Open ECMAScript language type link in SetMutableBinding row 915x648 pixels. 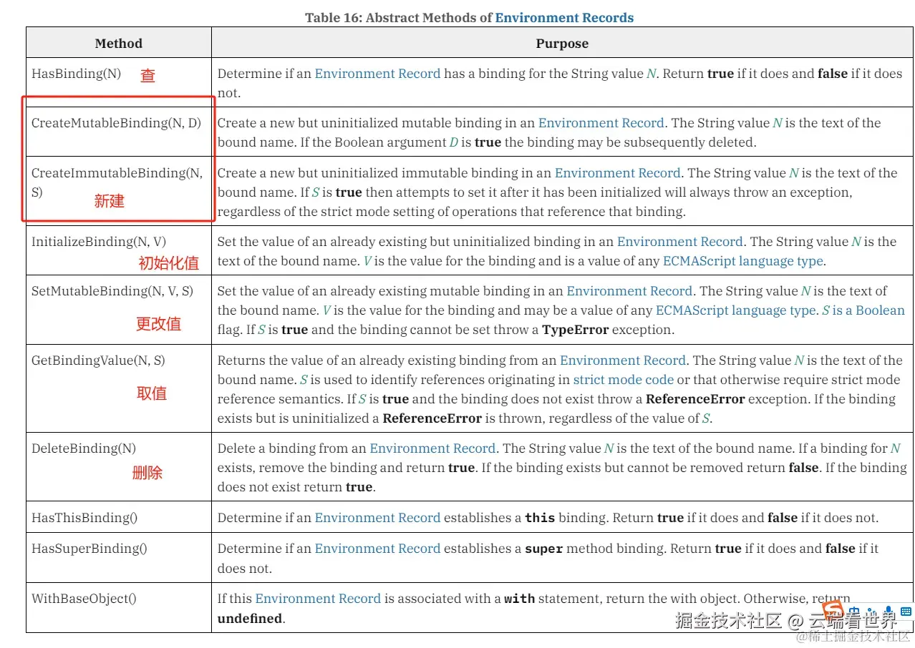click(x=736, y=310)
